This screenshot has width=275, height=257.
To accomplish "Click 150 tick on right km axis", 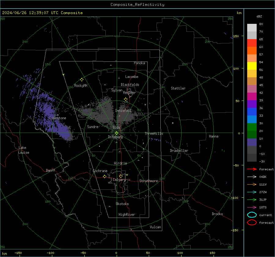I will click(236, 36).
